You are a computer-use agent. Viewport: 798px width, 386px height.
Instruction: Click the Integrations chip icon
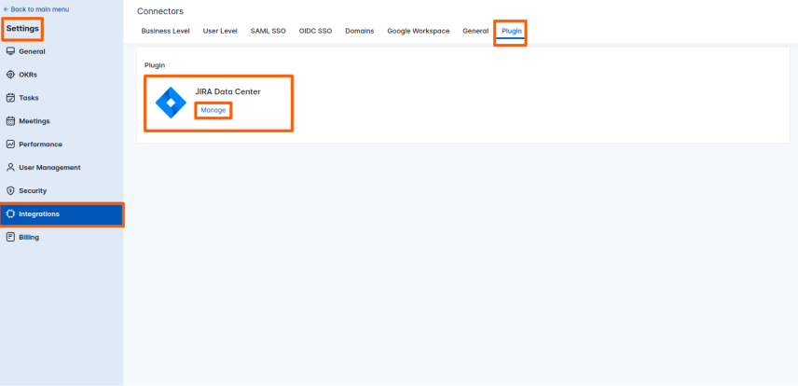[x=10, y=214]
